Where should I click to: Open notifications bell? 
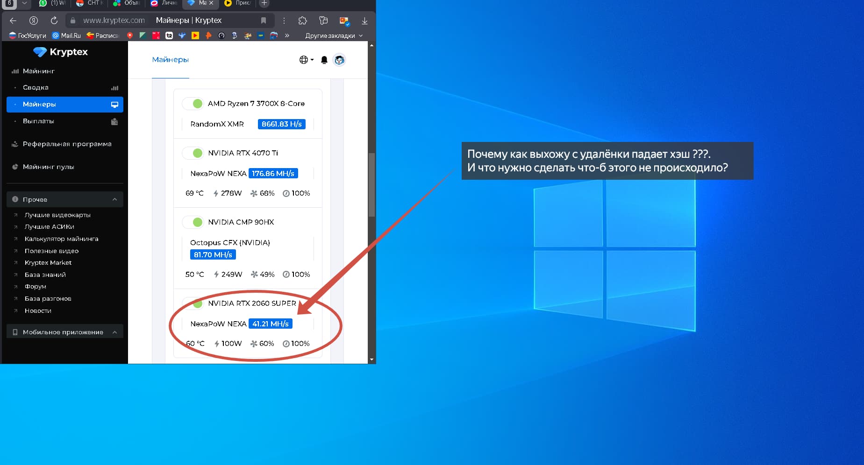coord(324,60)
